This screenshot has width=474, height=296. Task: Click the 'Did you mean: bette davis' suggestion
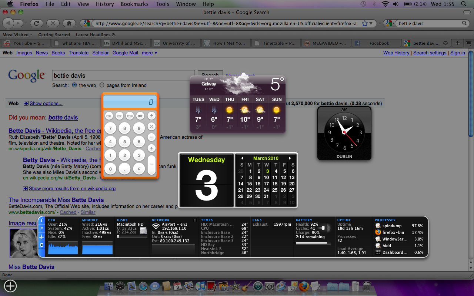point(63,118)
